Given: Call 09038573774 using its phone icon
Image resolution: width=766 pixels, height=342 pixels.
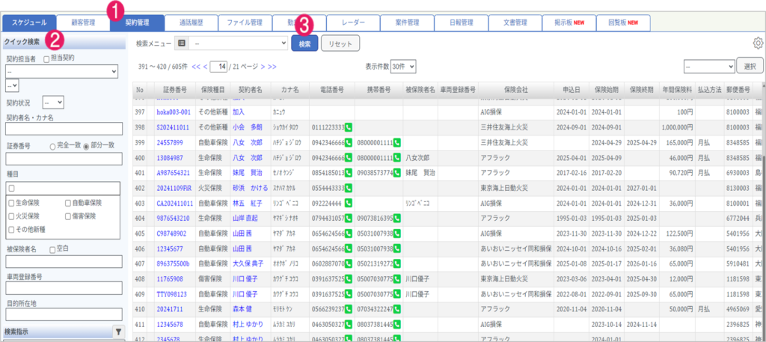Looking at the screenshot, I should click(396, 173).
